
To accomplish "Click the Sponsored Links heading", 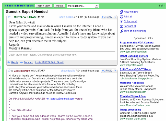I will (x=143, y=38).
